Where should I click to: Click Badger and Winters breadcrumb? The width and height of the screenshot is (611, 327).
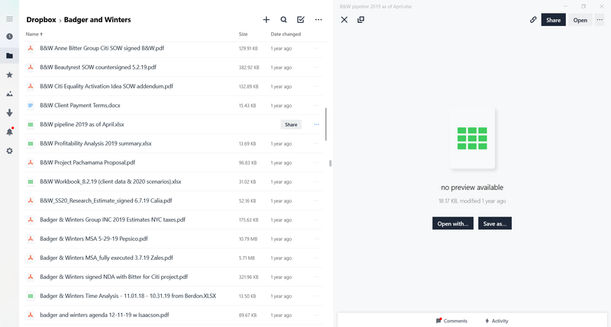coord(98,20)
